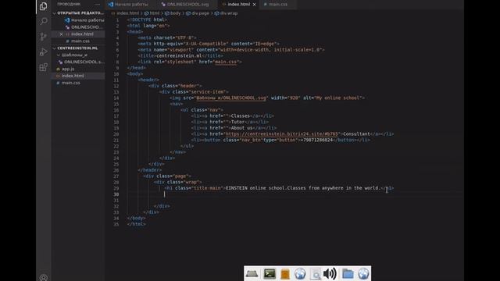The width and height of the screenshot is (500, 281).
Task: Open the Extensions view
Action: [44, 67]
